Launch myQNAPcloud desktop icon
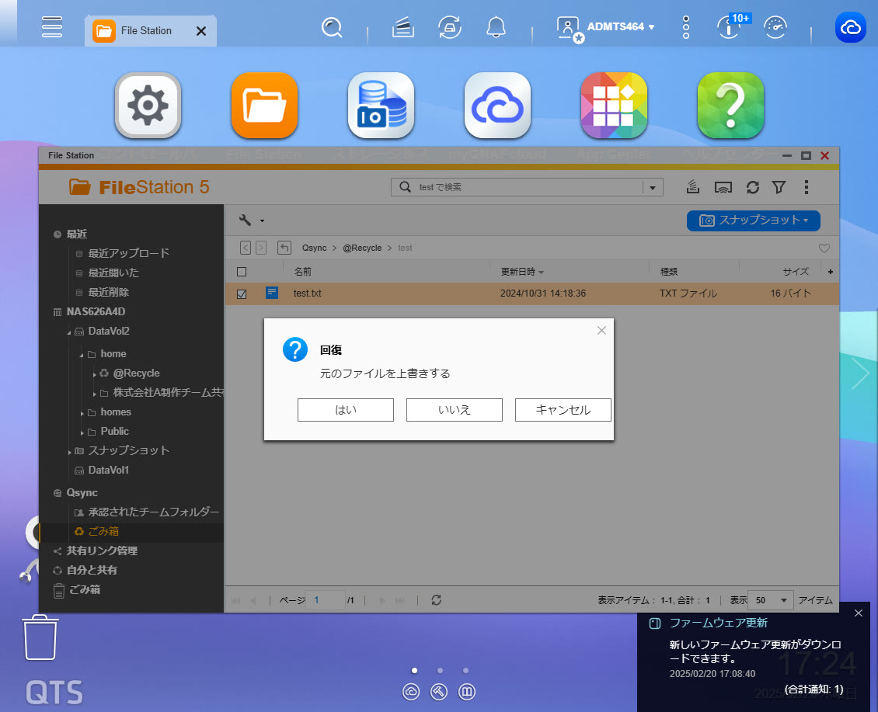Viewport: 878px width, 712px height. click(x=497, y=106)
